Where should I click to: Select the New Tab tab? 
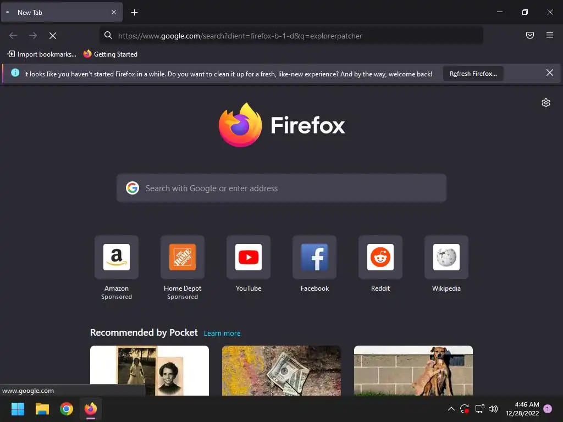[62, 12]
